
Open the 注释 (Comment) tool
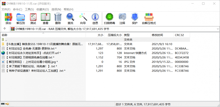(122, 17)
